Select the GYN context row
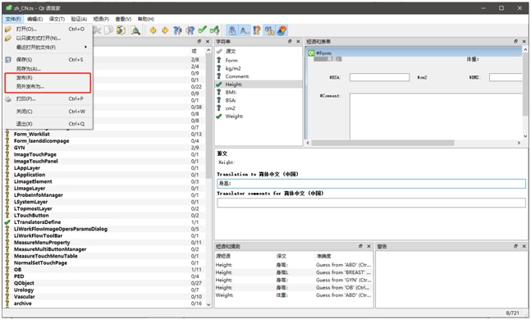The image size is (531, 320). [x=20, y=148]
